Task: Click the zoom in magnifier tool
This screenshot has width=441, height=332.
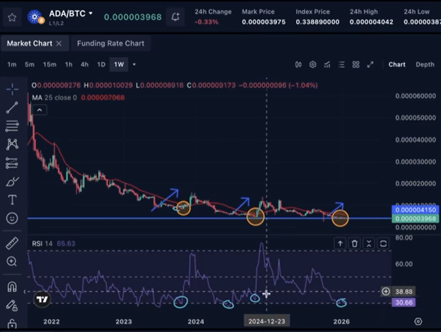Action: (x=12, y=261)
